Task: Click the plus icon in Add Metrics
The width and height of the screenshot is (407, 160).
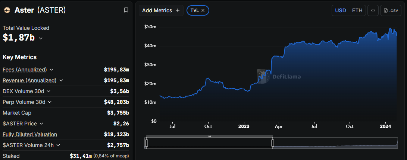Action: point(178,10)
